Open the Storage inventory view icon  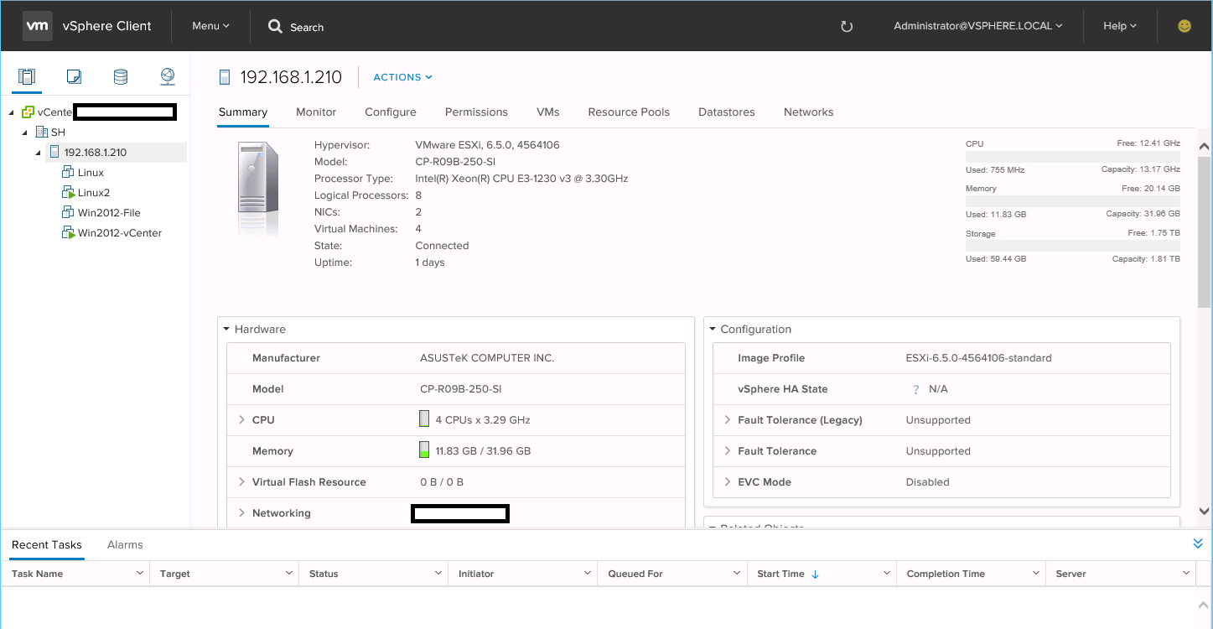click(121, 77)
